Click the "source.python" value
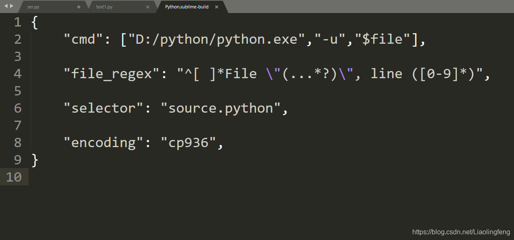Image resolution: width=514 pixels, height=240 pixels. click(221, 108)
